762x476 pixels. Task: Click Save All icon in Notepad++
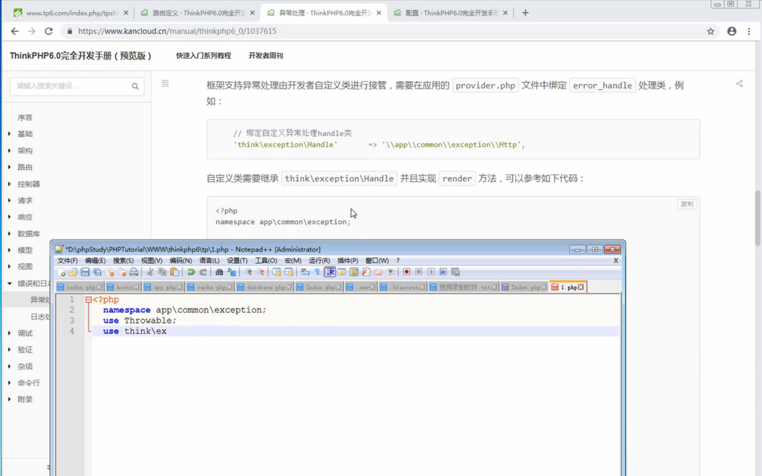98,272
